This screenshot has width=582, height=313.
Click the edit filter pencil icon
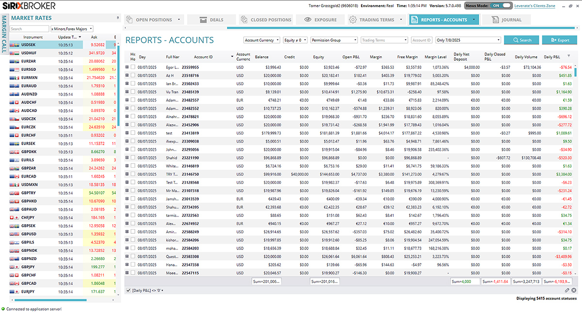[x=567, y=290]
